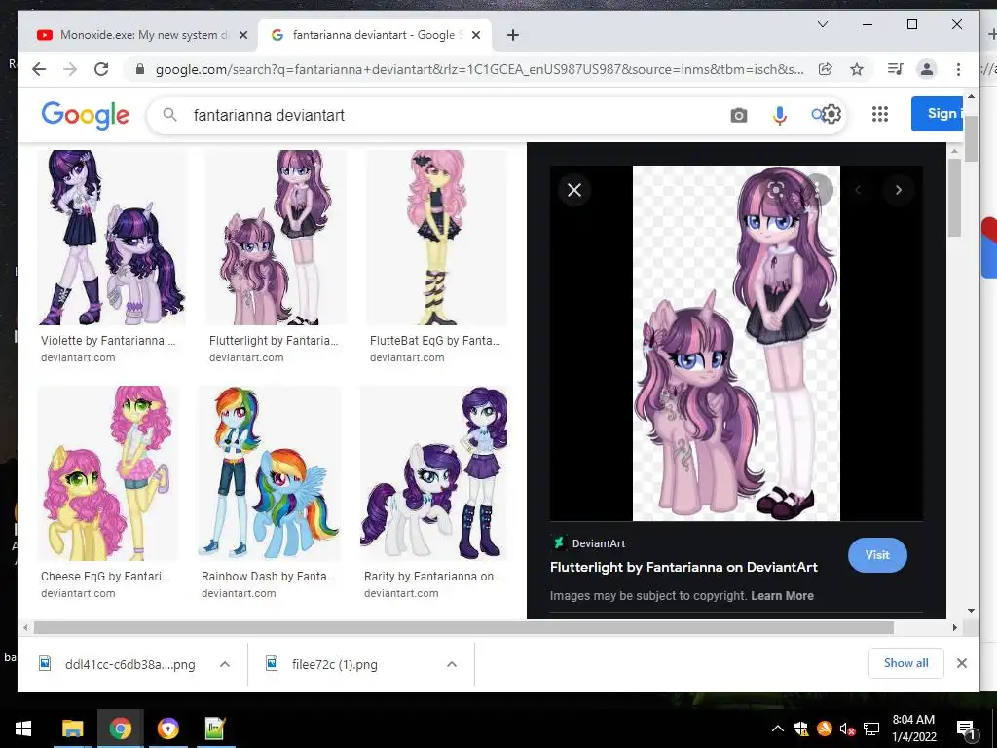Switch to the Monoxide.exe YouTube tab
This screenshot has height=748, width=997.
pyautogui.click(x=138, y=35)
